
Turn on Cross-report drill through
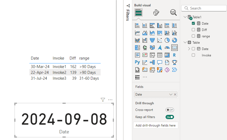tap(170, 110)
